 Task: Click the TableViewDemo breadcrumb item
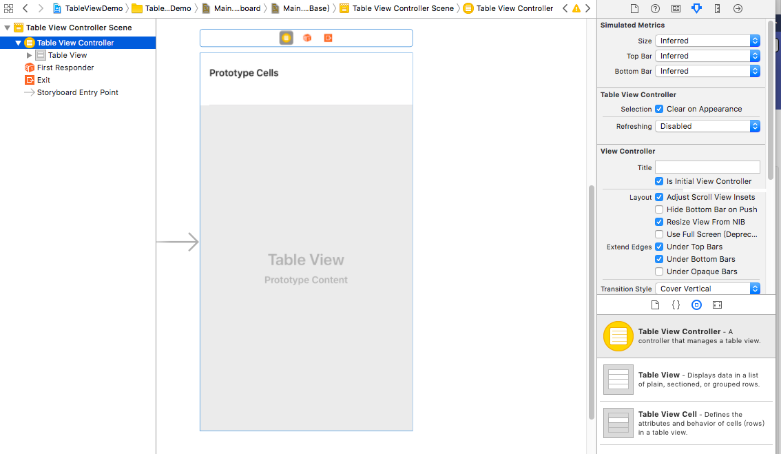94,8
